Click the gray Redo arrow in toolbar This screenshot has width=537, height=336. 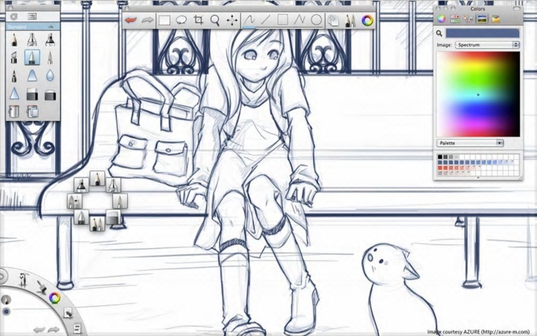147,20
